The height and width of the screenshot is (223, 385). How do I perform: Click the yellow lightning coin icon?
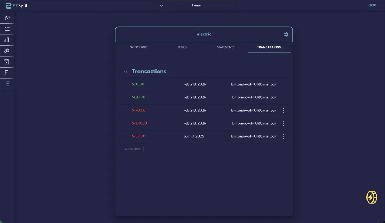click(372, 197)
